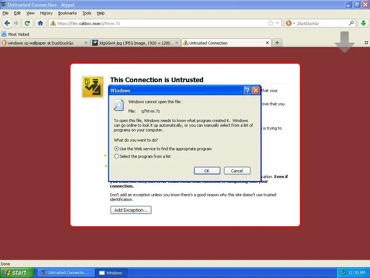Image resolution: width=370 pixels, height=278 pixels.
Task: Click Add Exception button
Action: coord(131,210)
